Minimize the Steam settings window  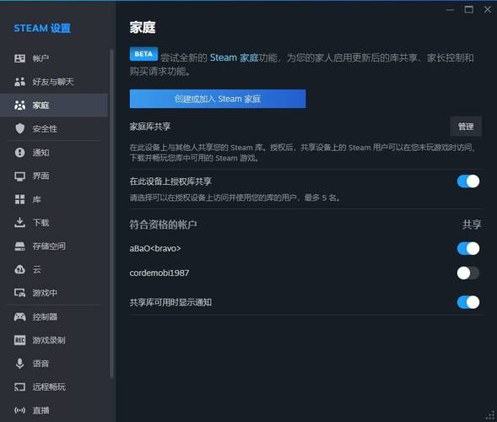[451, 9]
